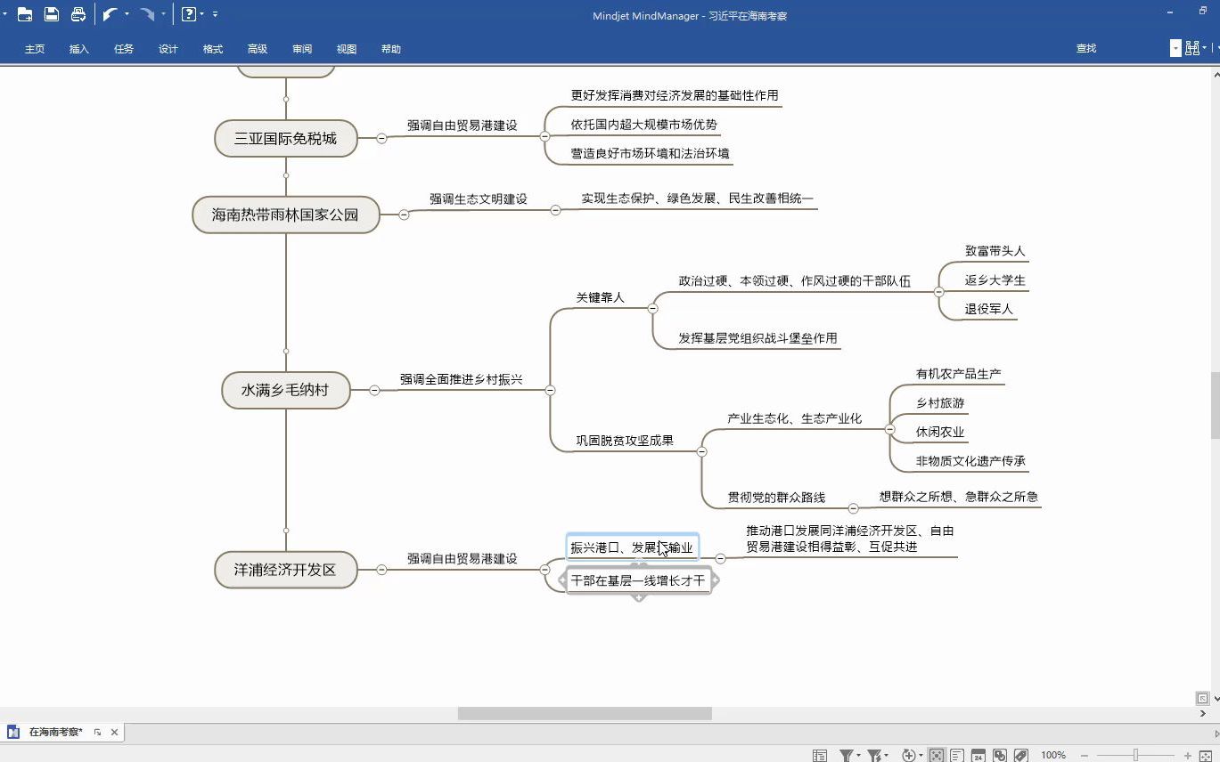
Task: Collapse subtopics of 强调生态文明建设
Action: [x=555, y=211]
